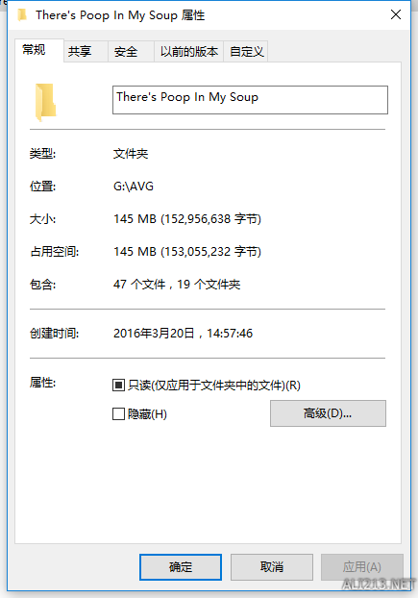Click the small folder icon in title bar
The width and height of the screenshot is (418, 598).
tap(22, 14)
